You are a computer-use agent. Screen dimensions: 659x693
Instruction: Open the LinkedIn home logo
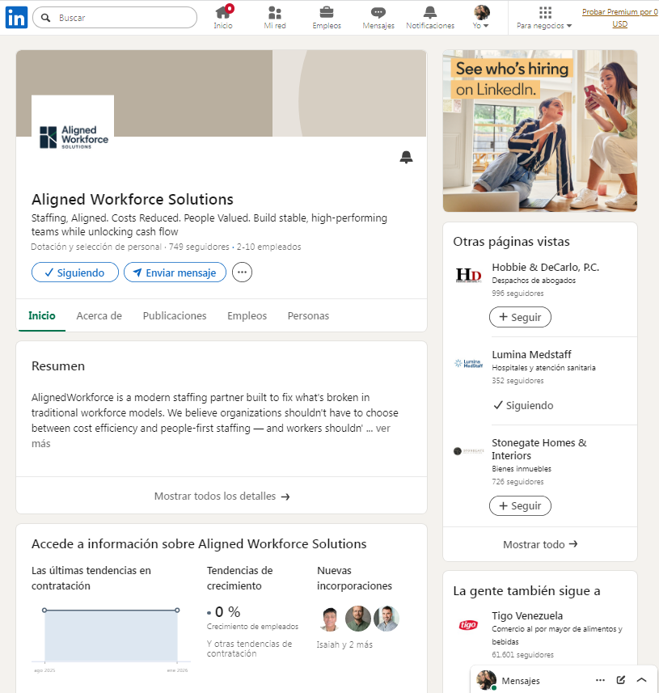pyautogui.click(x=16, y=18)
